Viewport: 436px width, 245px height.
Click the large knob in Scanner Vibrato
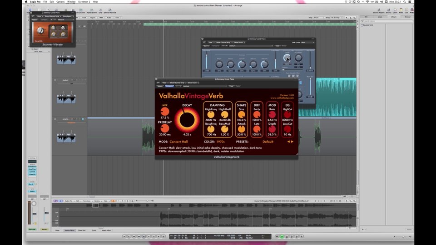[40, 30]
